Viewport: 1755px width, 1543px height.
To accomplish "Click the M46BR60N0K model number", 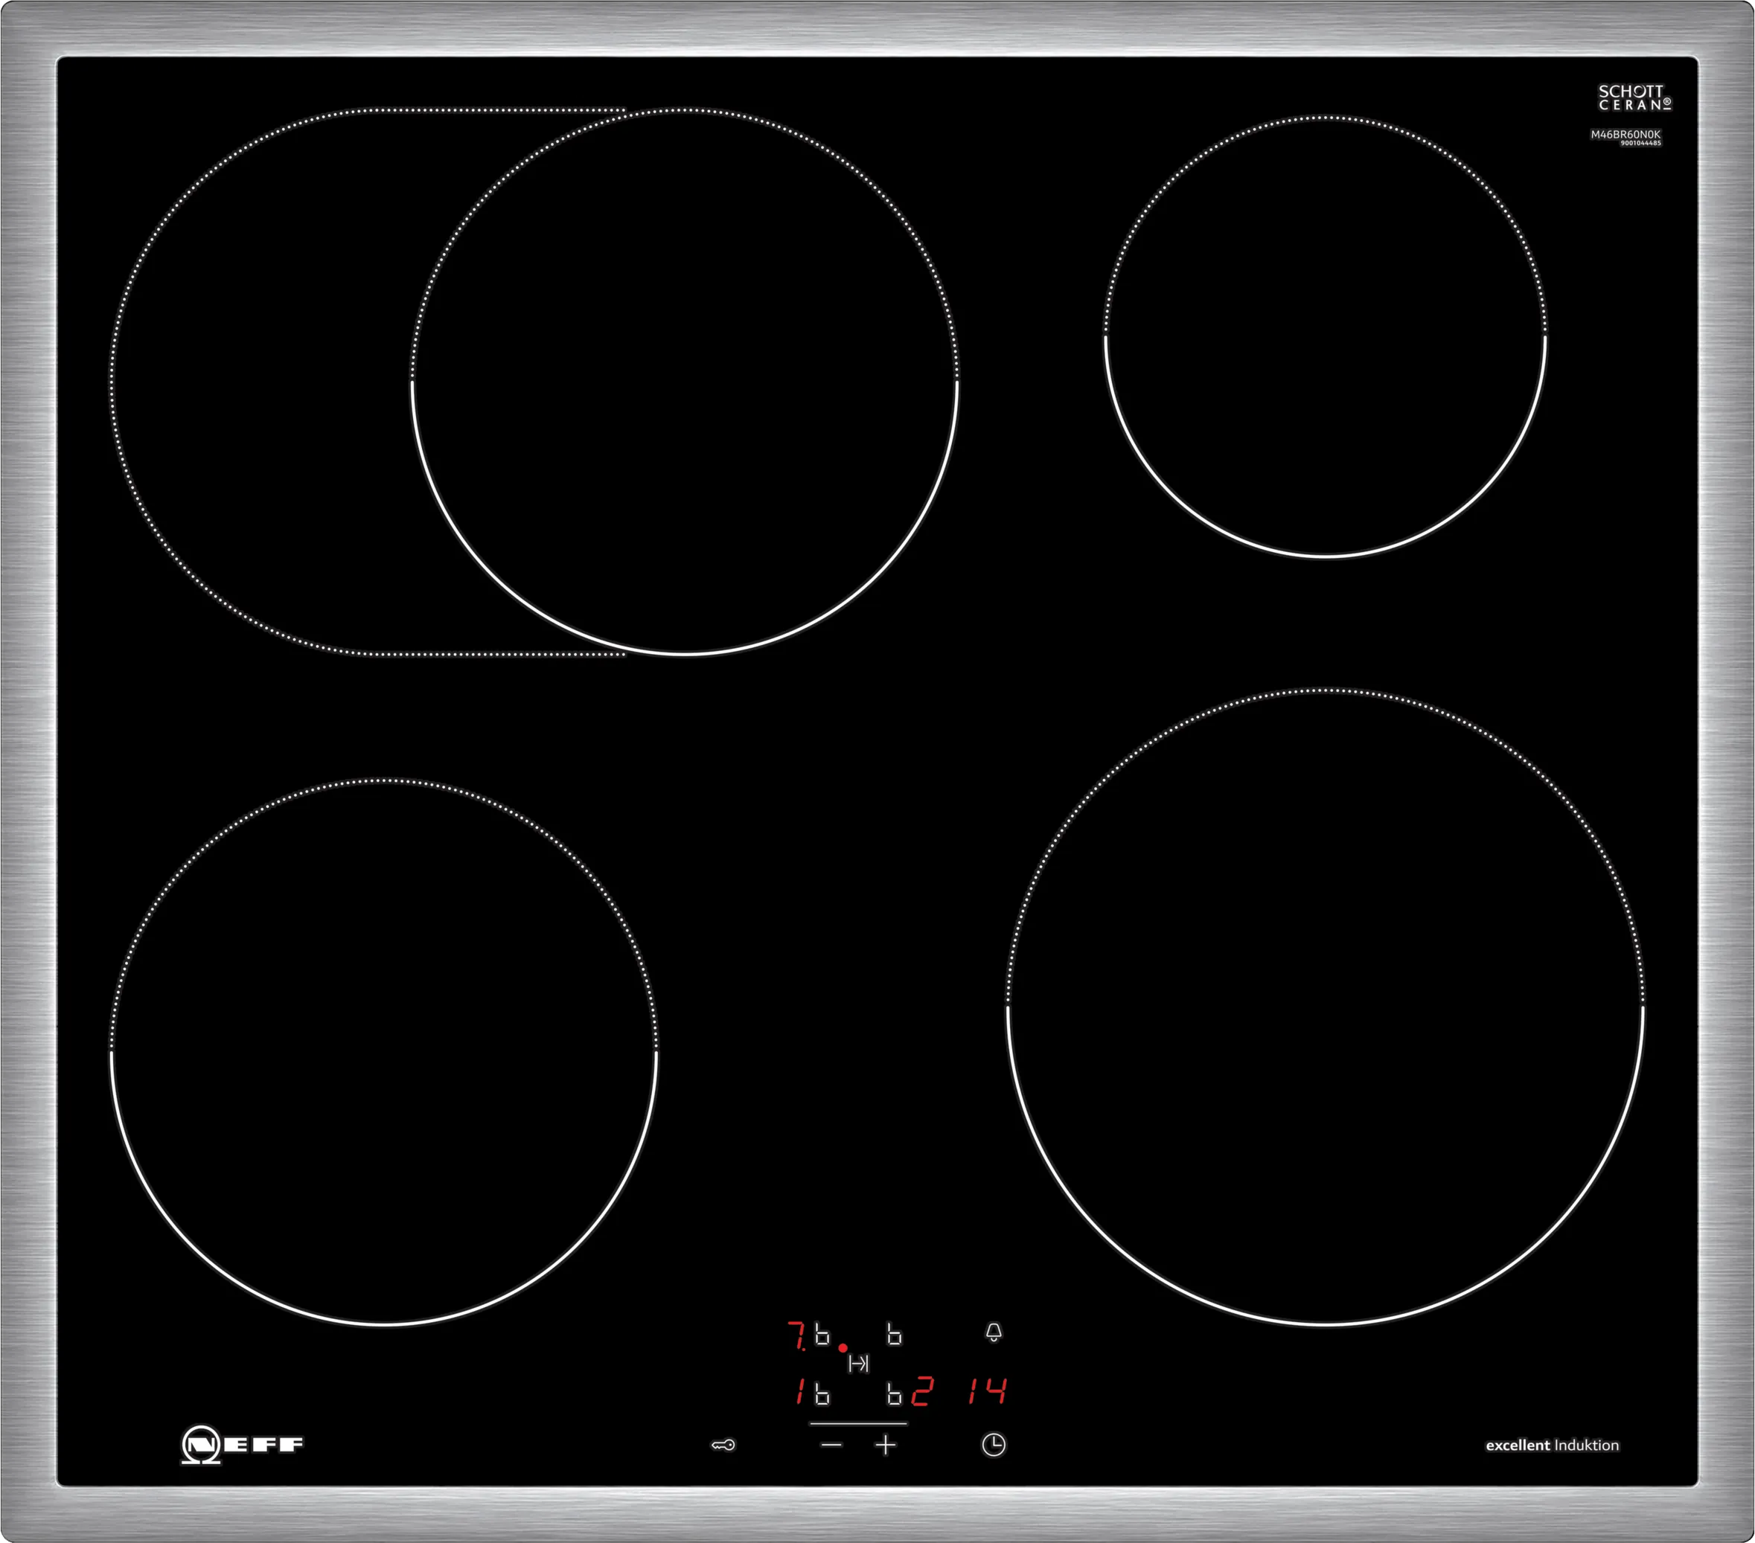I will pyautogui.click(x=1625, y=135).
